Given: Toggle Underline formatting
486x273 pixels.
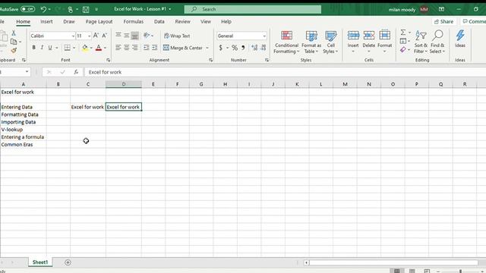Looking at the screenshot, I should [x=50, y=48].
